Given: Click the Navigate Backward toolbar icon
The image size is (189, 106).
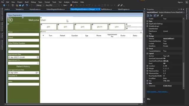Looking at the screenshot, I should pyautogui.click(x=4, y=5).
